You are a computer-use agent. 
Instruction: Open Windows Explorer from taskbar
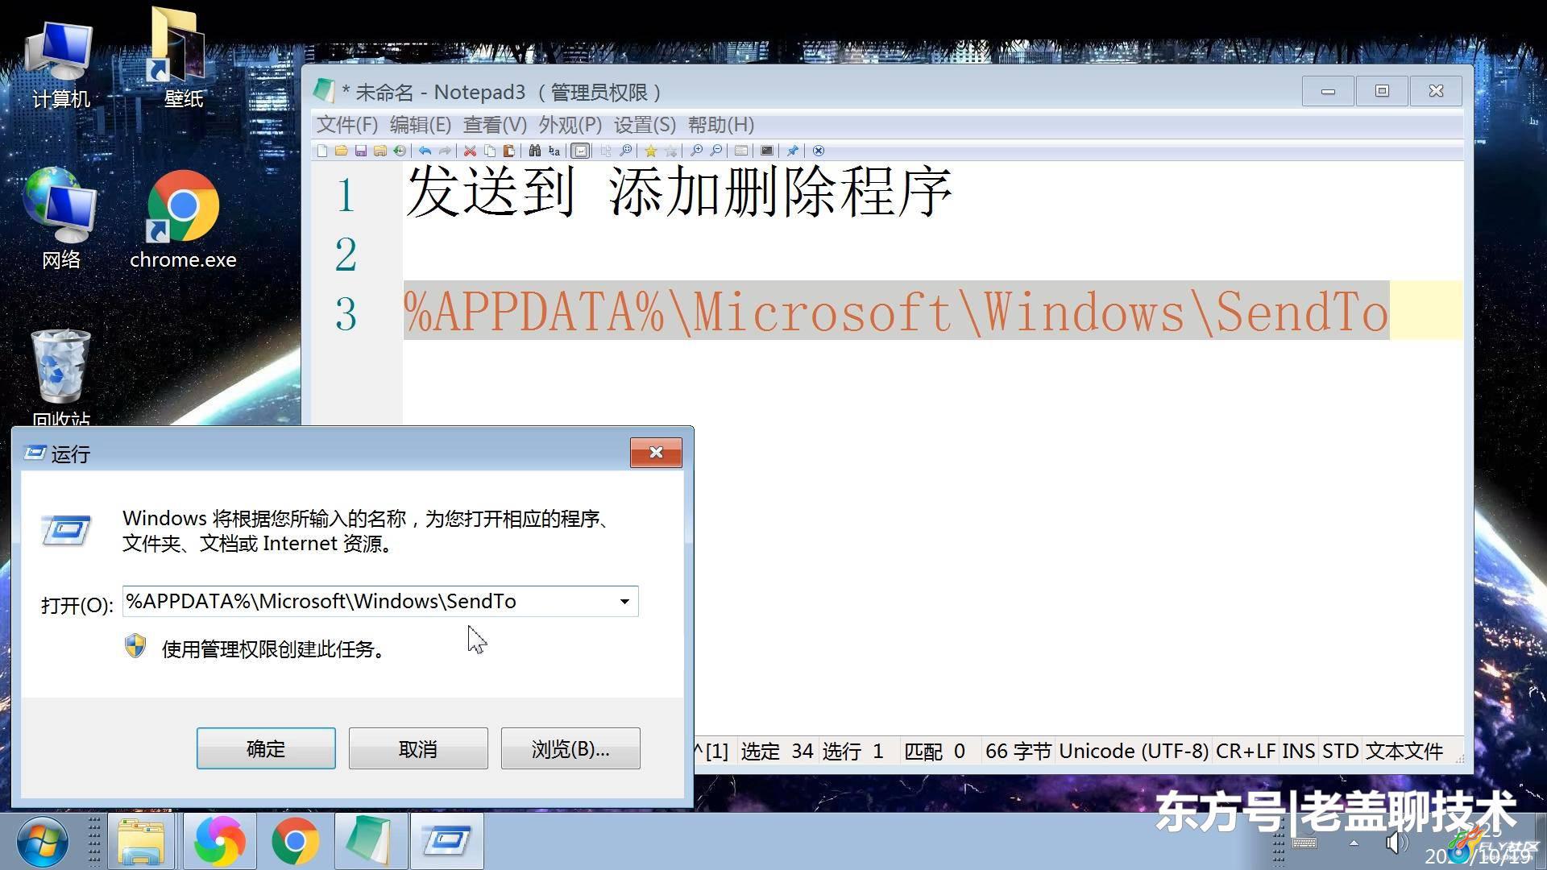coord(142,842)
